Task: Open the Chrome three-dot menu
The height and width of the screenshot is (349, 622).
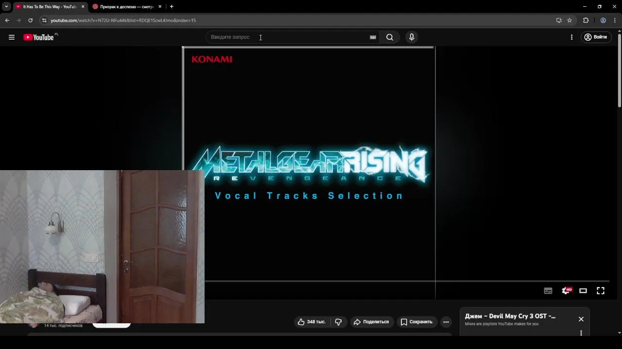Action: (615, 20)
